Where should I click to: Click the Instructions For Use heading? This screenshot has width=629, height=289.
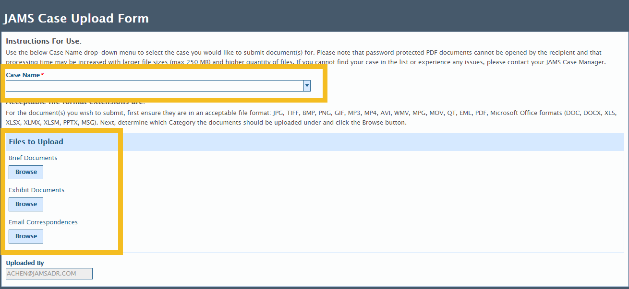(x=44, y=41)
